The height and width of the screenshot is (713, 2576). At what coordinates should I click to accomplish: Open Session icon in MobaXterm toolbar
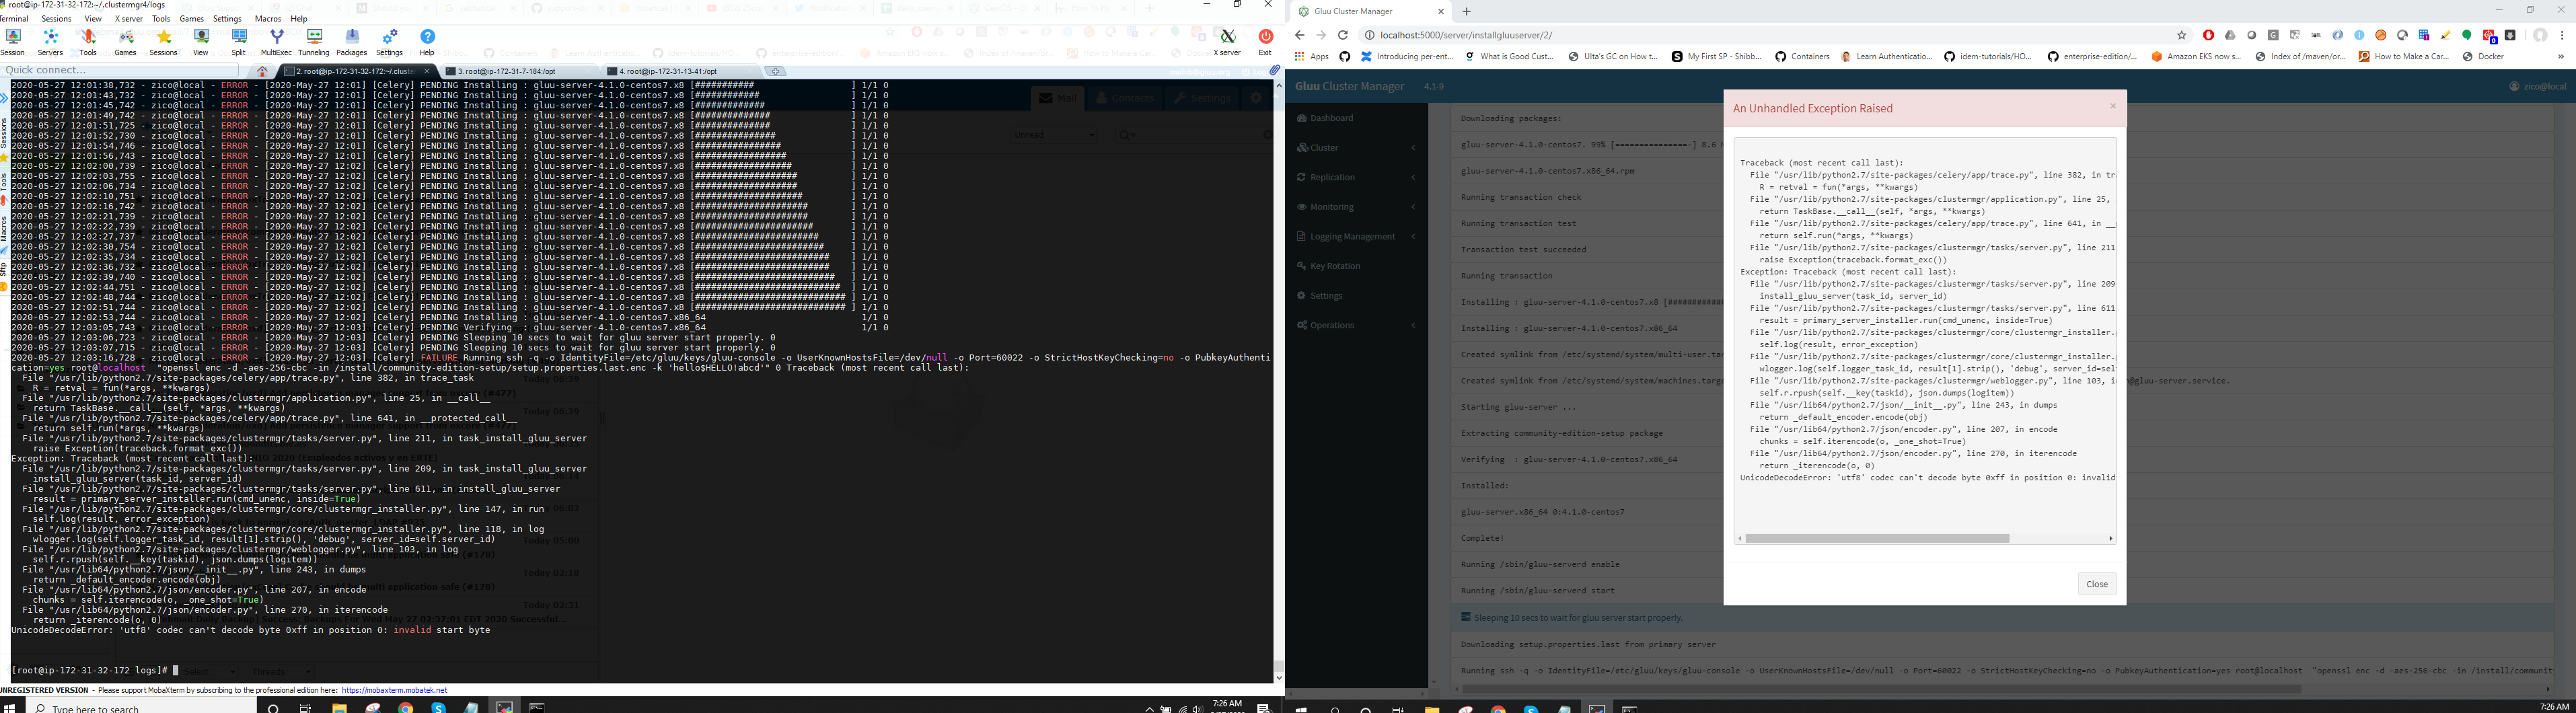tap(13, 42)
